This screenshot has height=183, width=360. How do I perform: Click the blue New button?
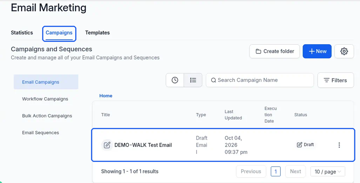(x=317, y=51)
